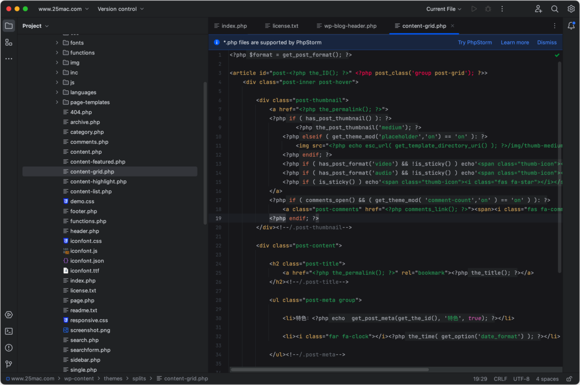Open the Notifications bell icon
Image resolution: width=580 pixels, height=385 pixels.
571,26
